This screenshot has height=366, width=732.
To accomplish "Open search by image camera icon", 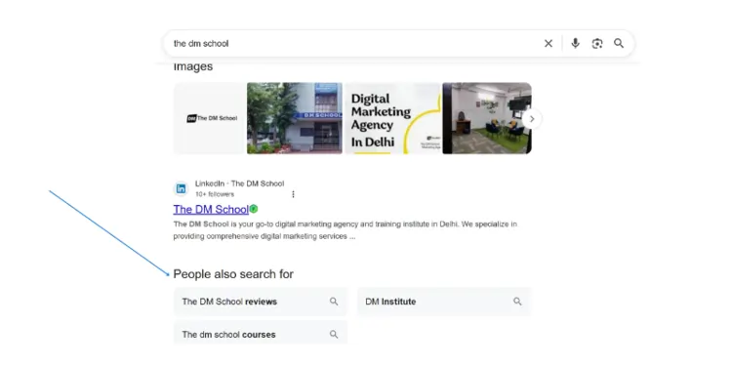I will [x=597, y=43].
